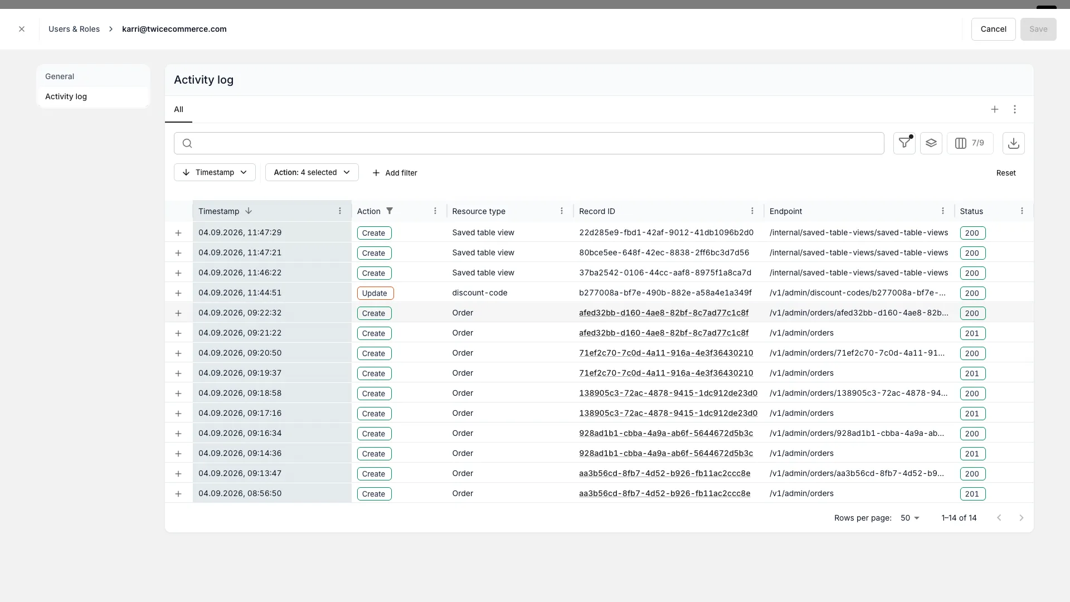This screenshot has height=602, width=1070.
Task: Expand row with timestamp 08:56:50
Action: pos(178,494)
